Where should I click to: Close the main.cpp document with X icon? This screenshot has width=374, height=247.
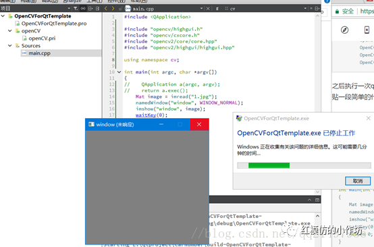pyautogui.click(x=208, y=9)
